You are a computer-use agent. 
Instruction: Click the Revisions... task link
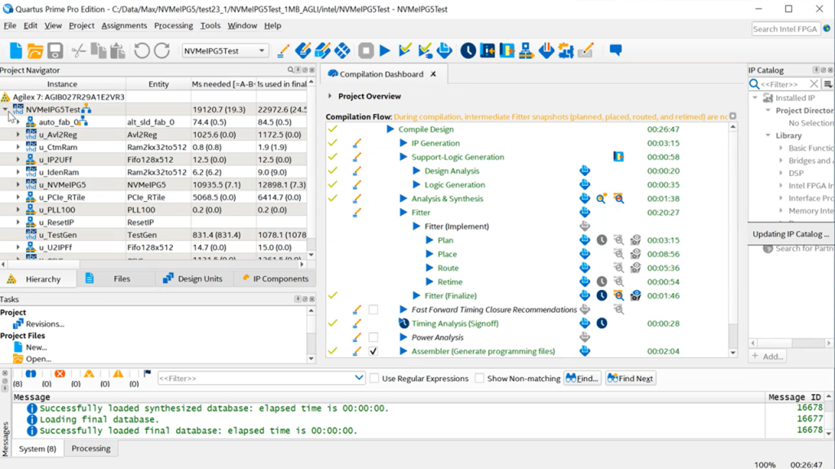coord(45,324)
